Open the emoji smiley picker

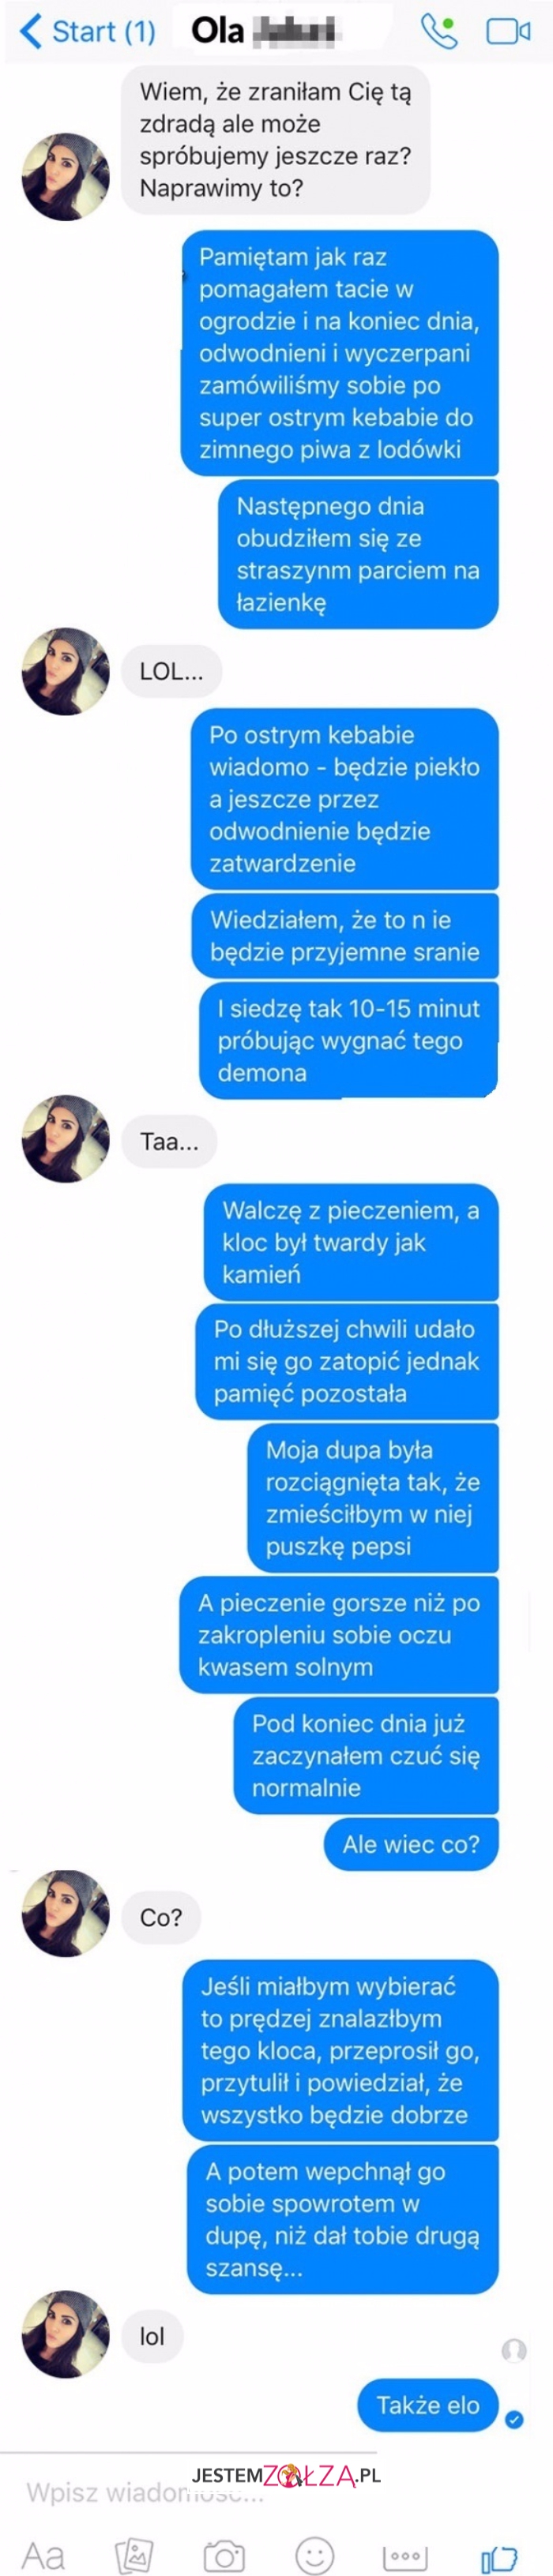(x=314, y=2555)
